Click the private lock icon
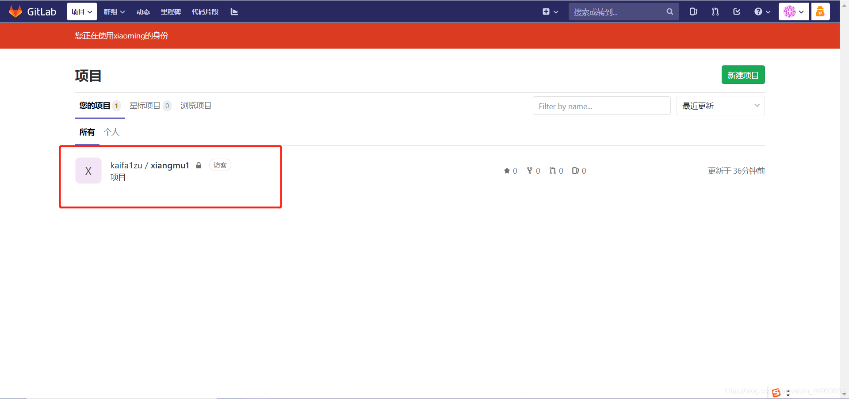This screenshot has width=849, height=399. click(x=199, y=165)
